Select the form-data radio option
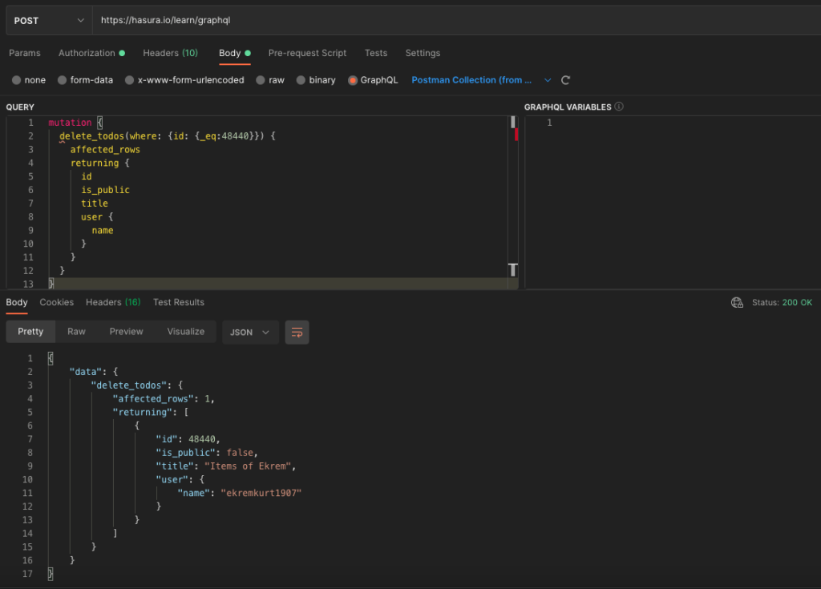Viewport: 821px width, 589px height. coord(63,80)
